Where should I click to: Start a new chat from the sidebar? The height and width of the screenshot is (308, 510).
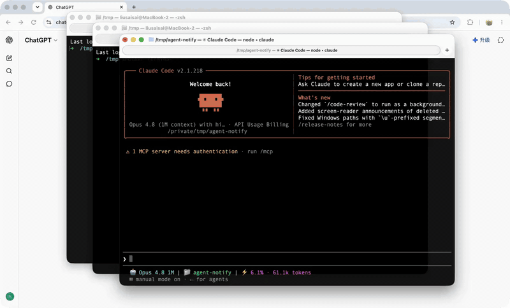(9, 58)
